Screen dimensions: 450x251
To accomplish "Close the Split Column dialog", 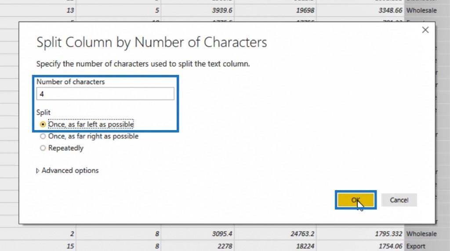I will 425,30.
